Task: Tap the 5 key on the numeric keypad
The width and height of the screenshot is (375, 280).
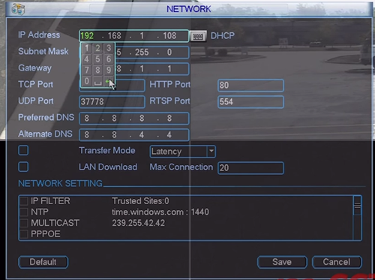Action: 97,59
